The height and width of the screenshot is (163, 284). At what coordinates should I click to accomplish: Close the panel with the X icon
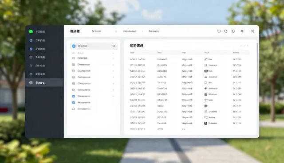point(252,31)
